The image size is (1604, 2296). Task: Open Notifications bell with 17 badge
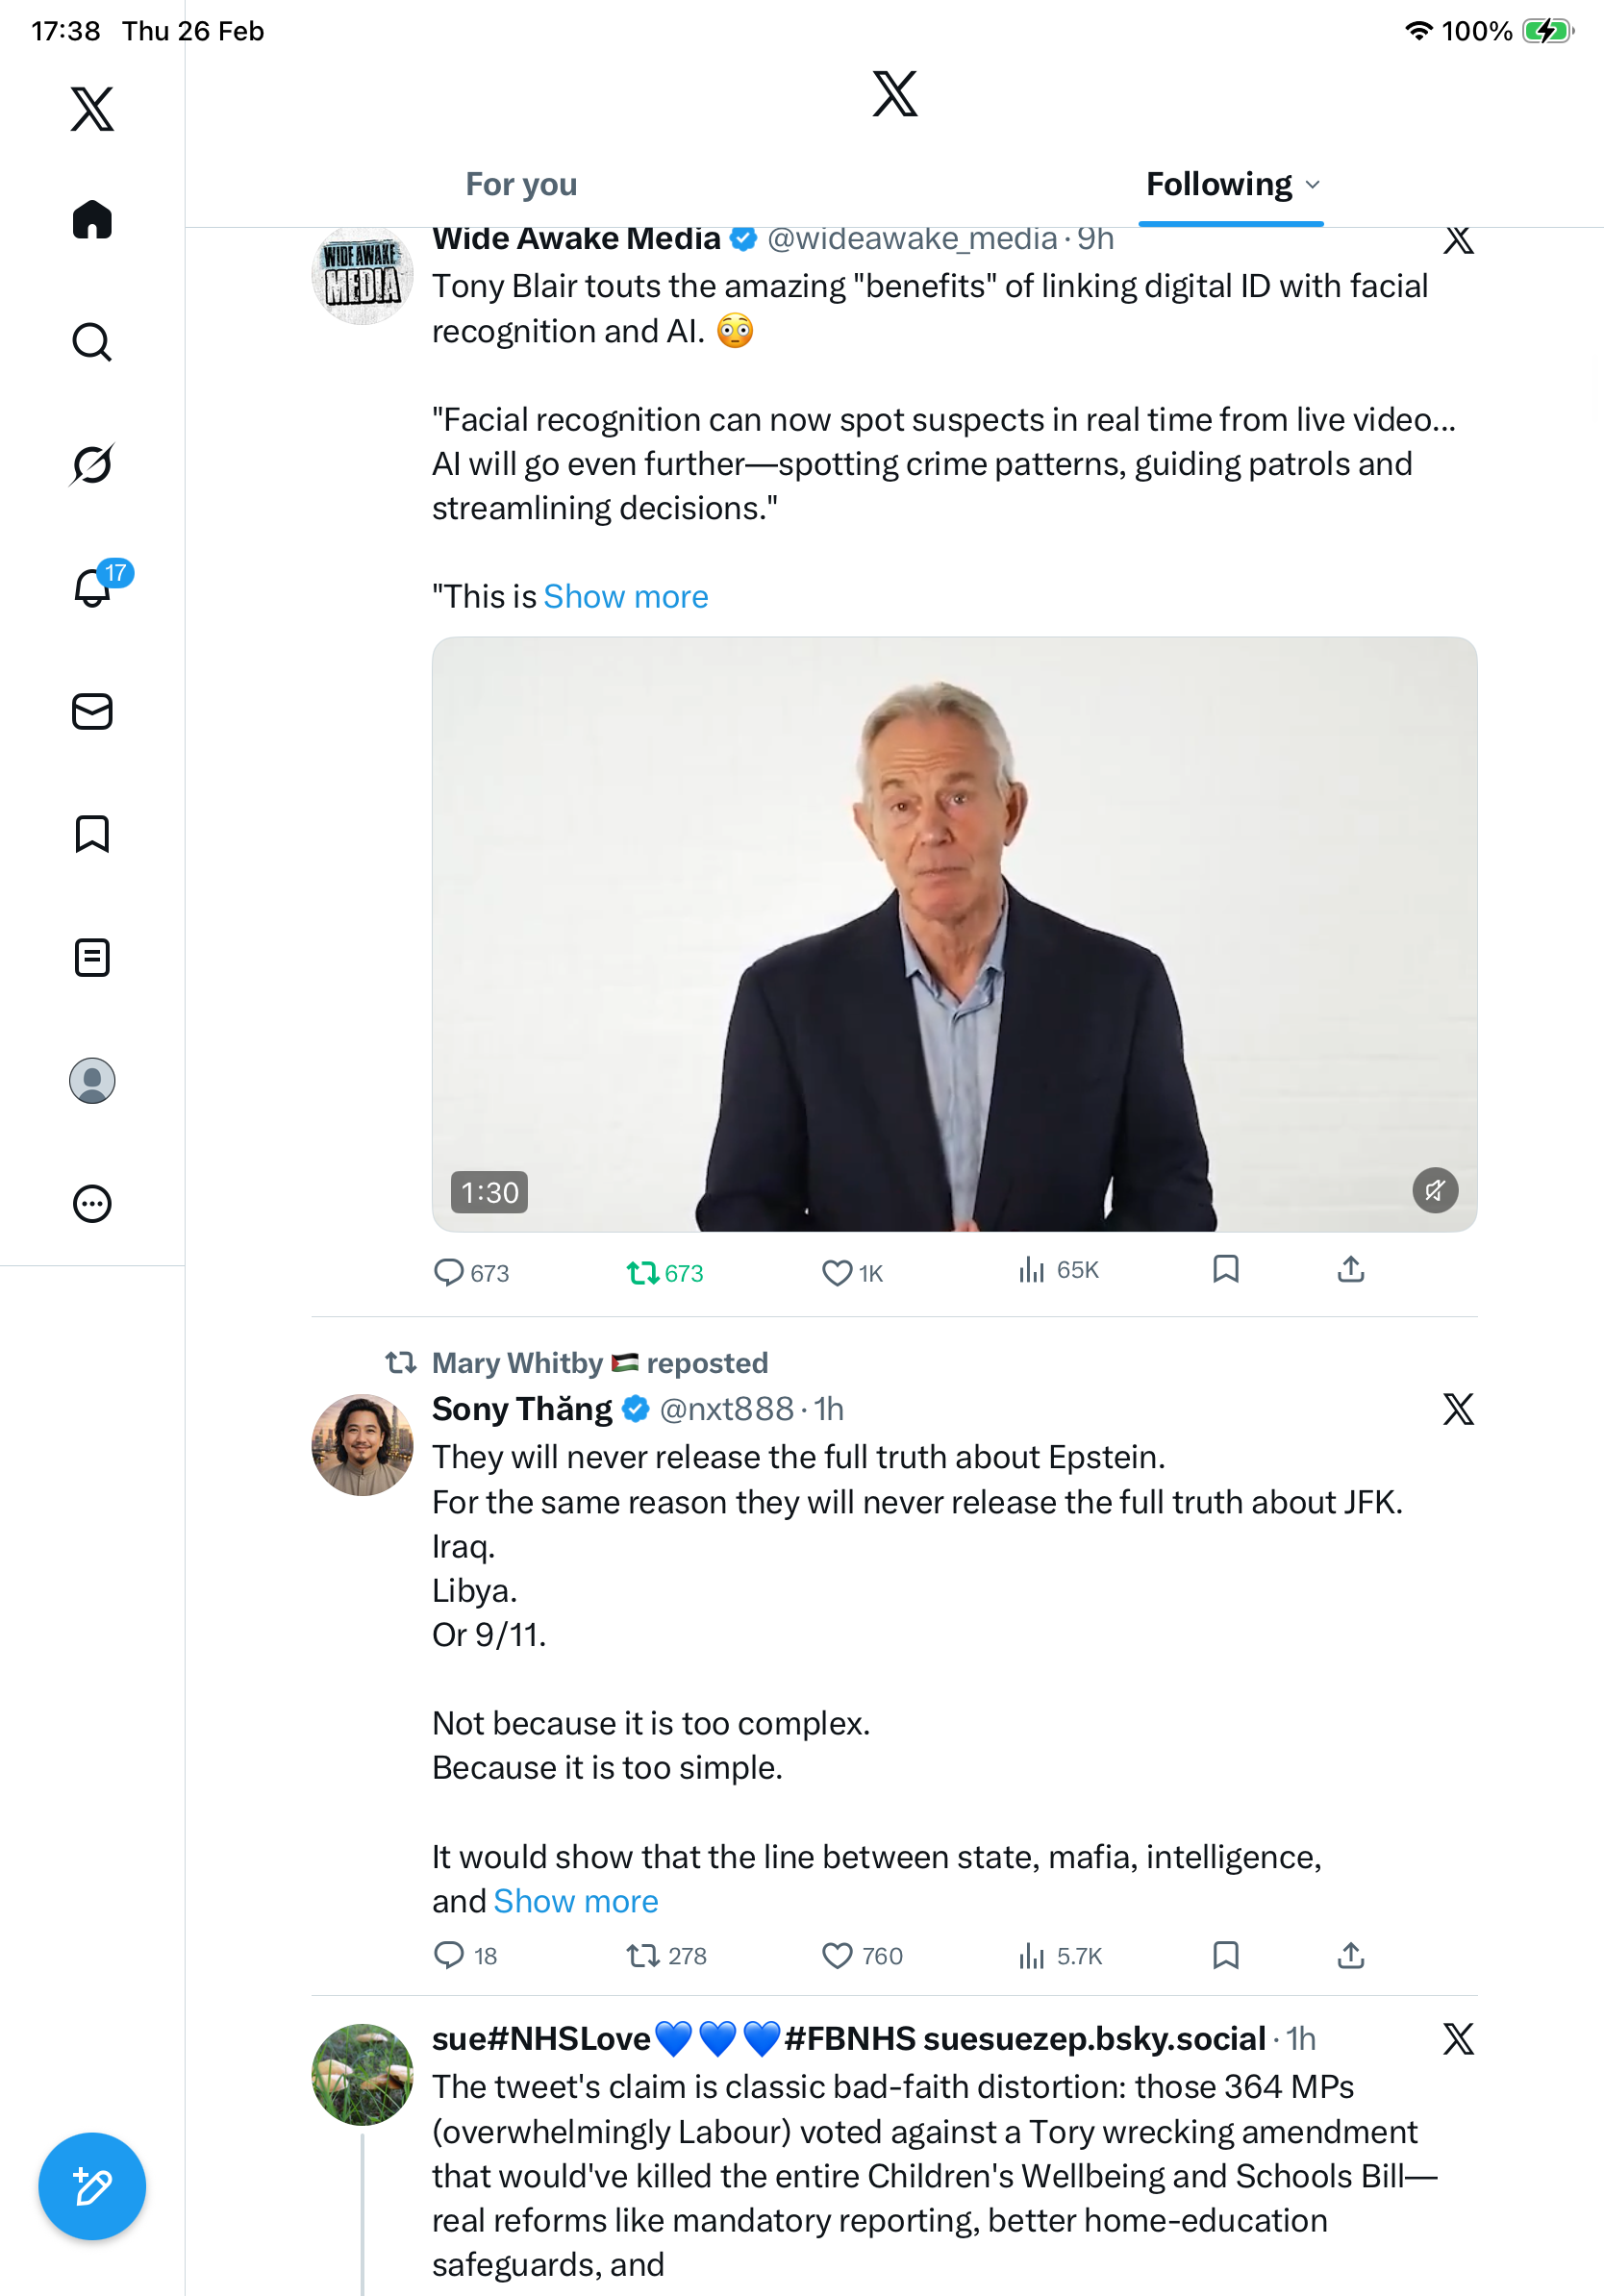94,586
